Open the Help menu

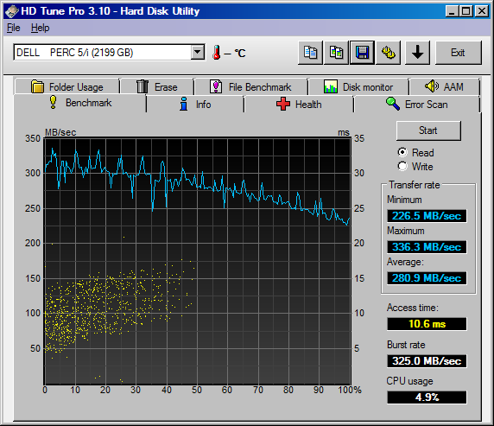(x=40, y=28)
